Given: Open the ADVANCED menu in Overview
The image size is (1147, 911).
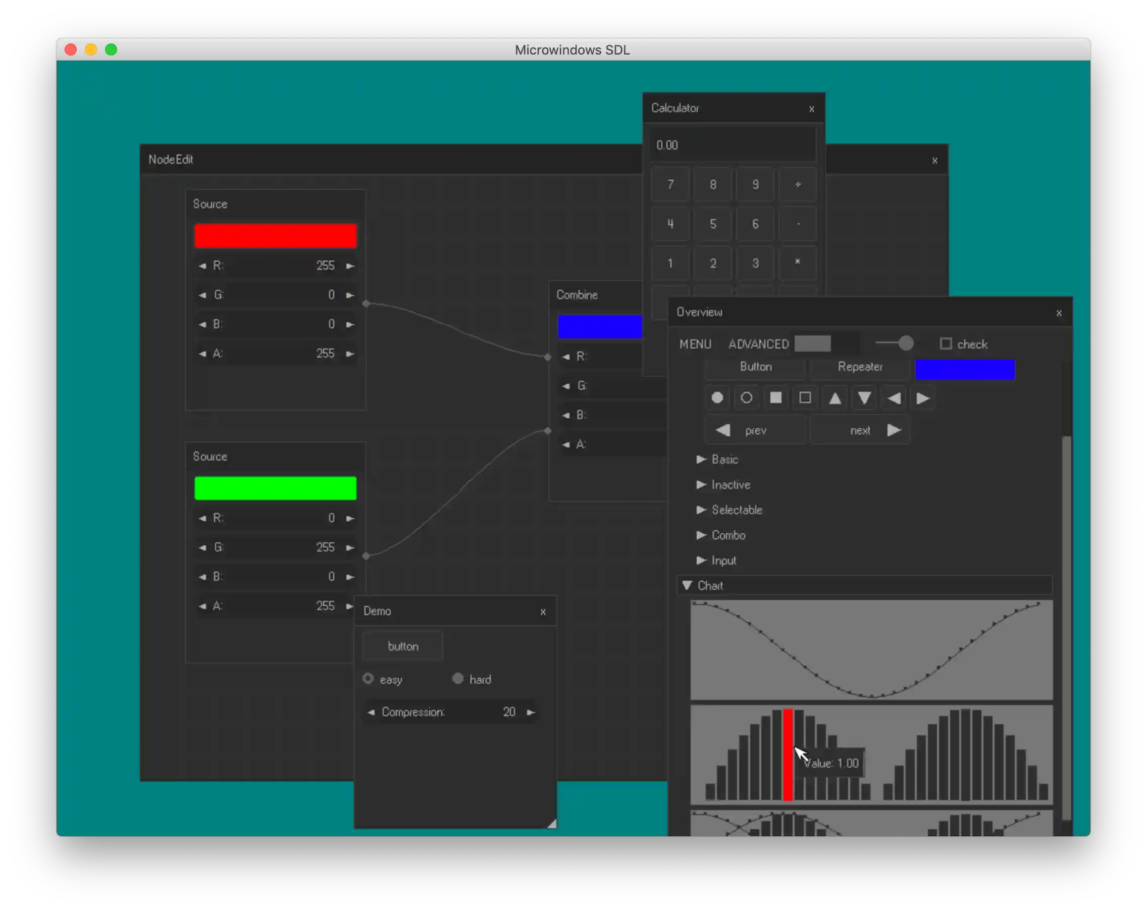Looking at the screenshot, I should click(x=758, y=344).
